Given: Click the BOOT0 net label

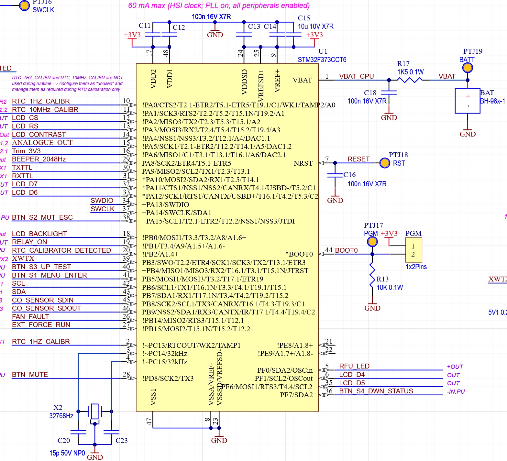Looking at the screenshot, I should [346, 250].
